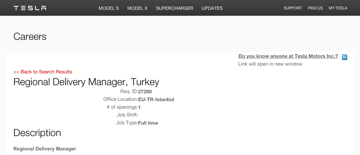Click the Careers page heading
Viewport: 360px width, 155px height.
coord(30,37)
